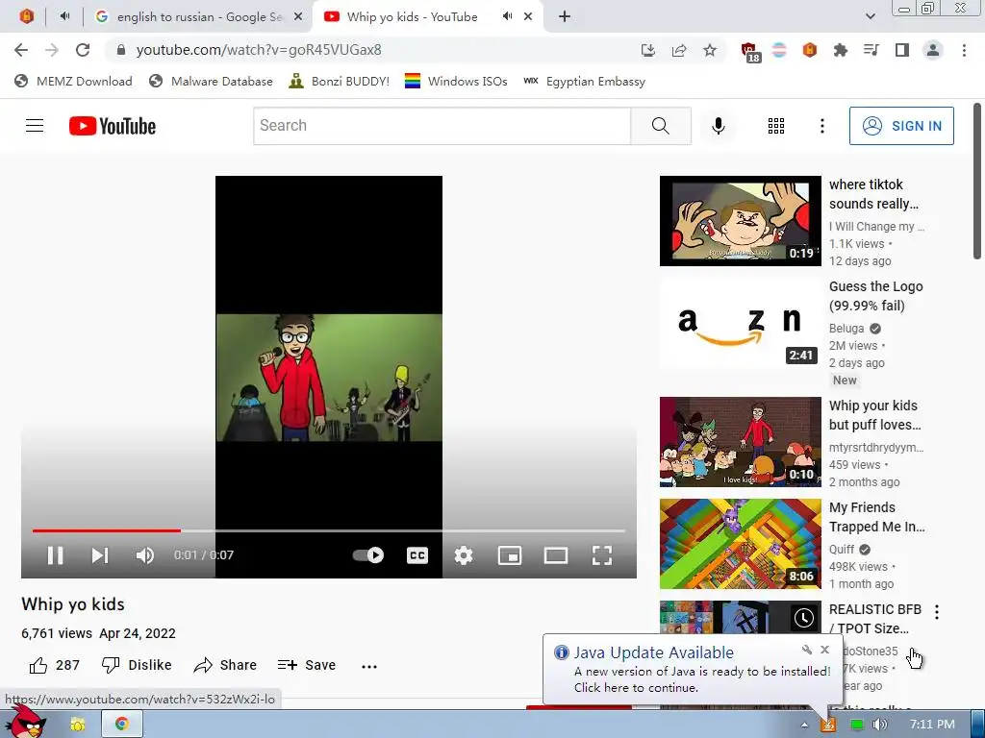The image size is (985, 738).
Task: Open the Windows ISOs bookmark
Action: tap(456, 82)
